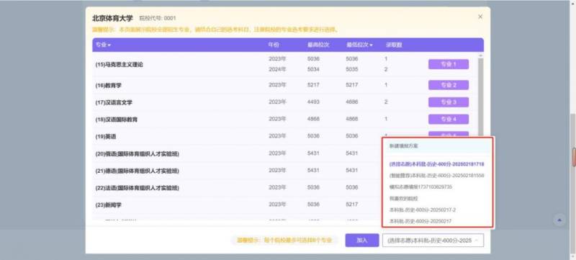Click the 北京体育大学 title
Screen dimensions: 576x260
coord(112,18)
